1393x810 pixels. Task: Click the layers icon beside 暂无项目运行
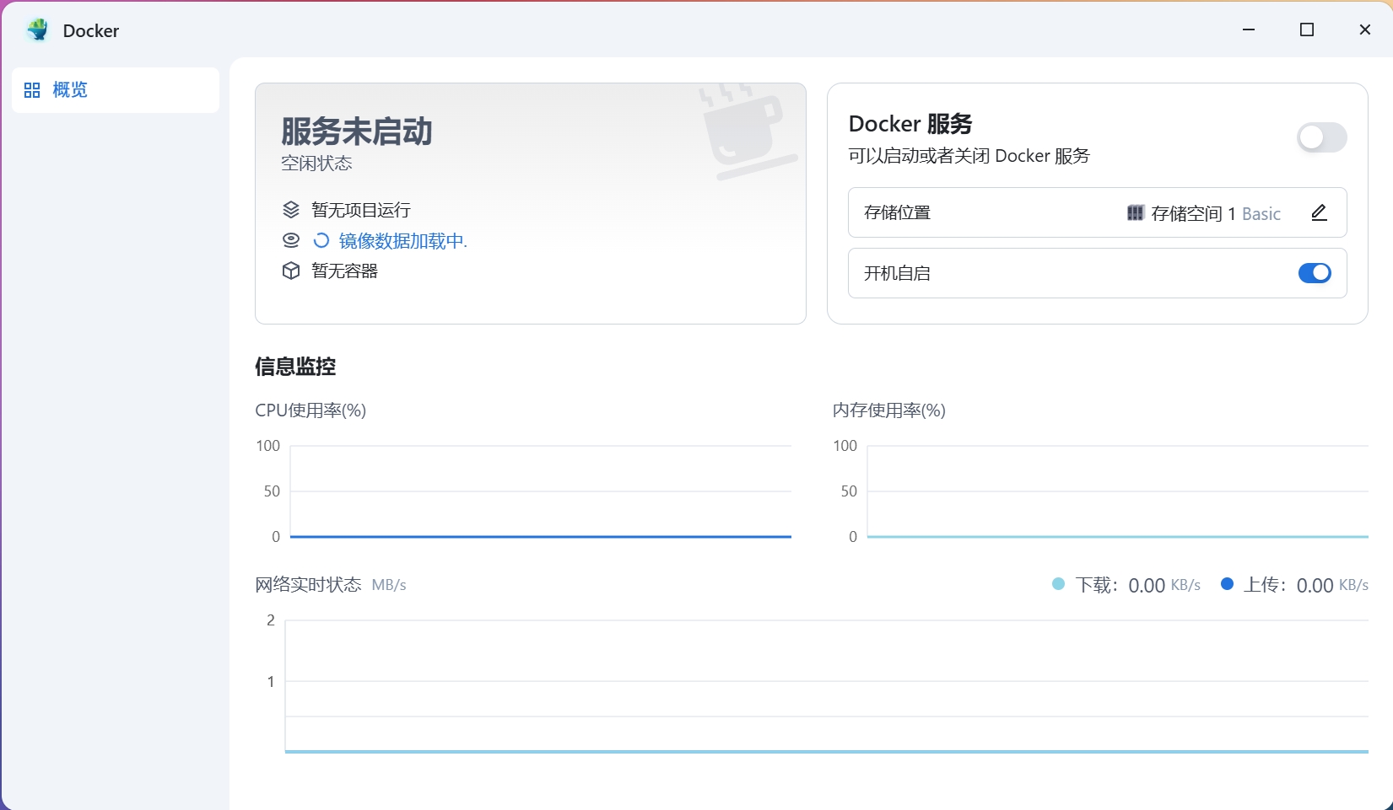tap(291, 210)
